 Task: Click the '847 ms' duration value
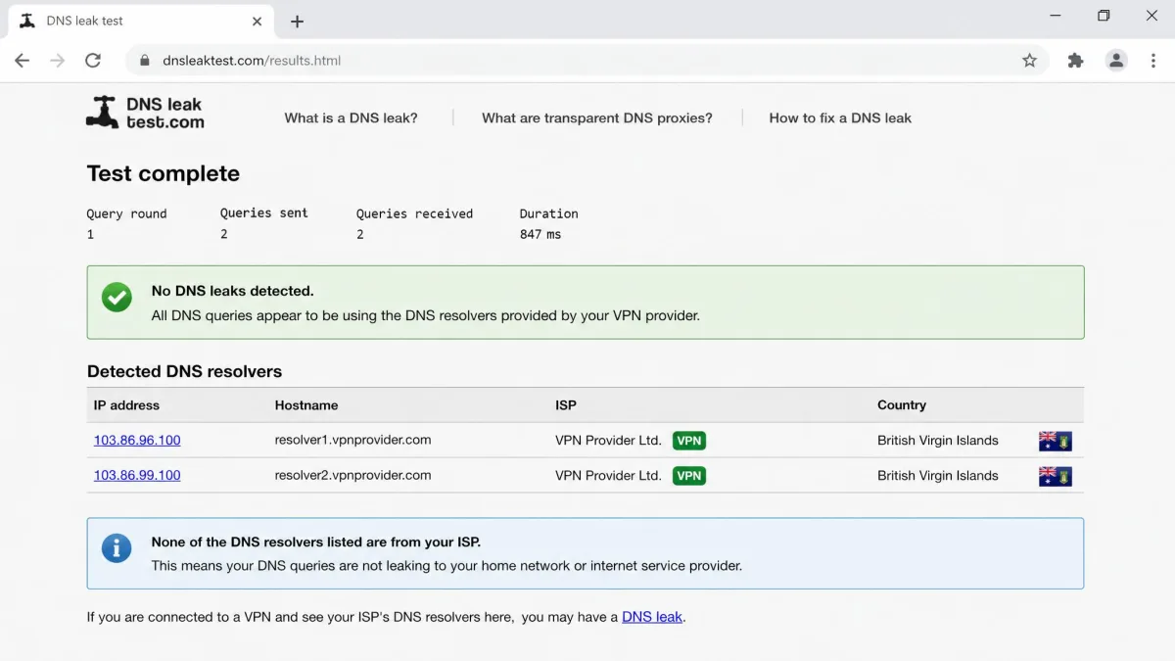[x=540, y=235]
